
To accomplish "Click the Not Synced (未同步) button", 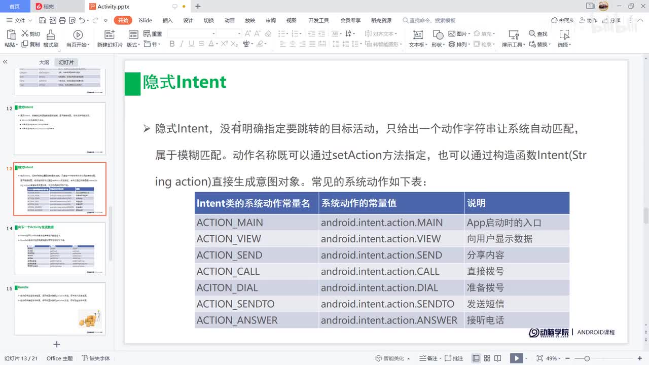I will point(562,20).
